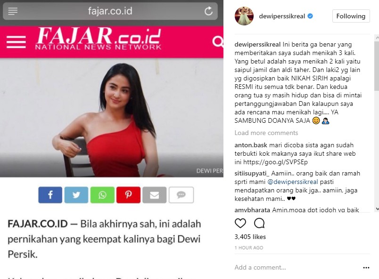Open the Fajar search magnifier icon

[x=218, y=42]
